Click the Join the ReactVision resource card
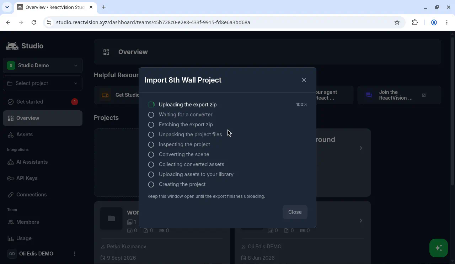This screenshot has width=455, height=264. [399, 95]
